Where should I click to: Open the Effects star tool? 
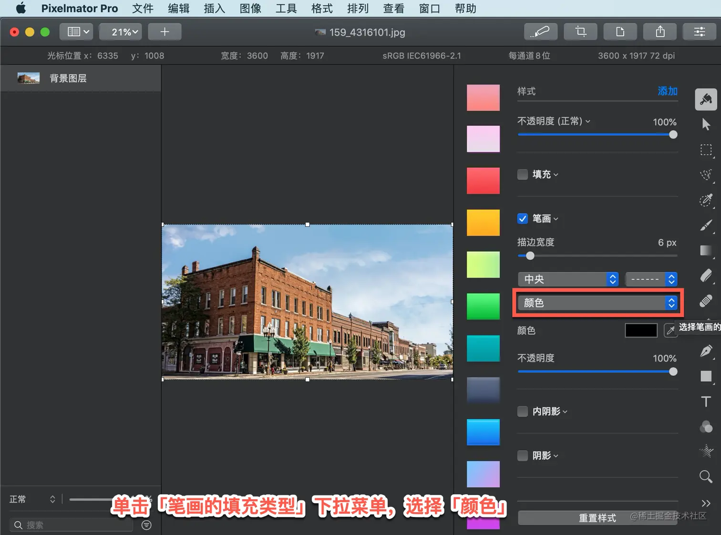click(706, 451)
